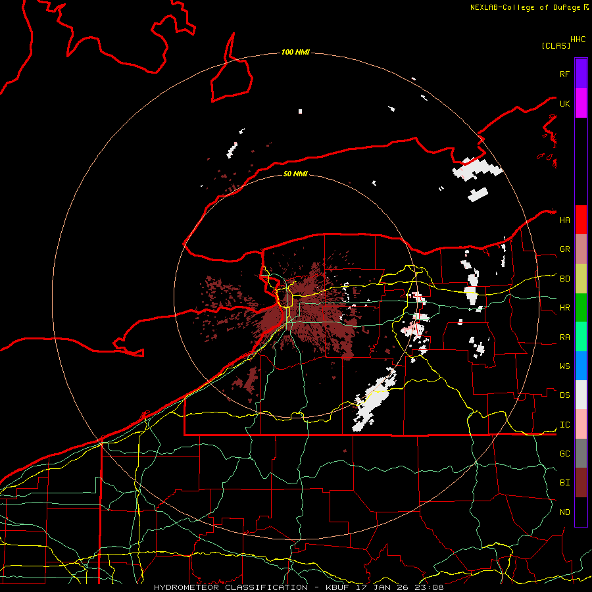Click the 'GC' legend label text
The width and height of the screenshot is (592, 592).
[x=564, y=454]
